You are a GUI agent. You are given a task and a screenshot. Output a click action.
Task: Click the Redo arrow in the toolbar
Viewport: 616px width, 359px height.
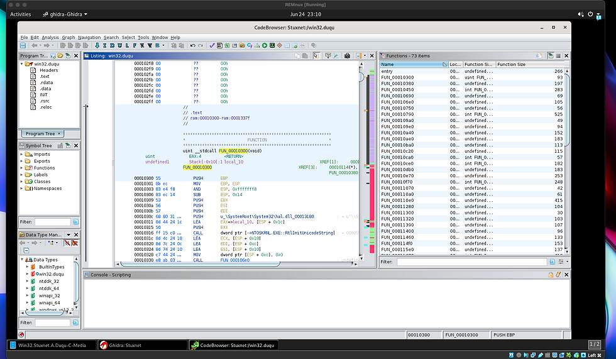tap(201, 45)
